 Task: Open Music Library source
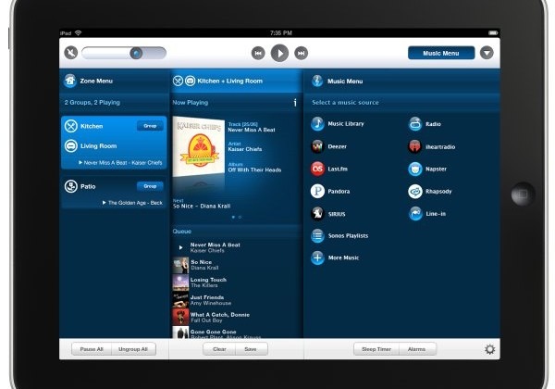pos(338,123)
